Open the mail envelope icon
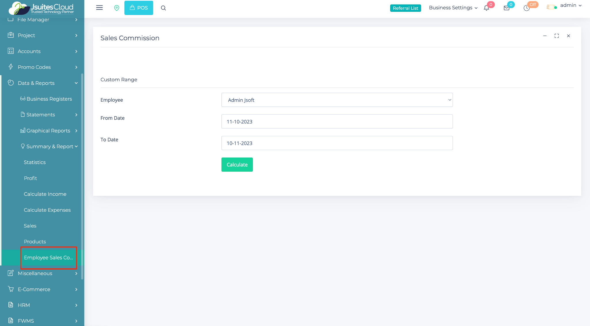 coord(506,8)
